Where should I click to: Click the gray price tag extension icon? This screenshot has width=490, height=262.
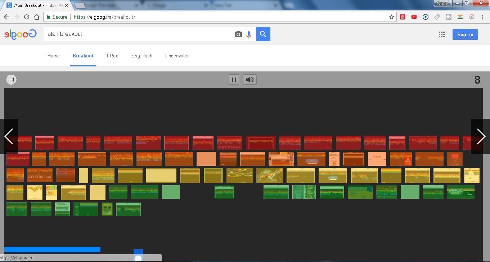click(x=437, y=17)
